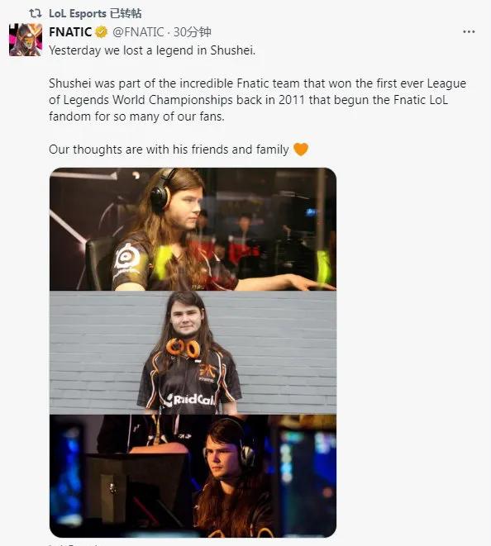This screenshot has width=491, height=546.
Task: Open the bottom photo with blue lights
Action: point(193,476)
